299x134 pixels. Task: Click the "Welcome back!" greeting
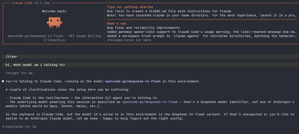(54, 11)
